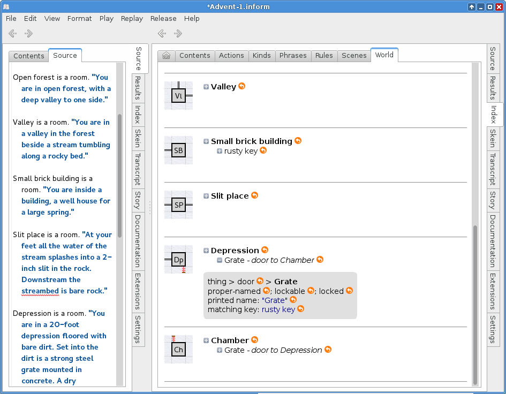Open the Replay menu
Image resolution: width=506 pixels, height=394 pixels.
pyautogui.click(x=132, y=18)
